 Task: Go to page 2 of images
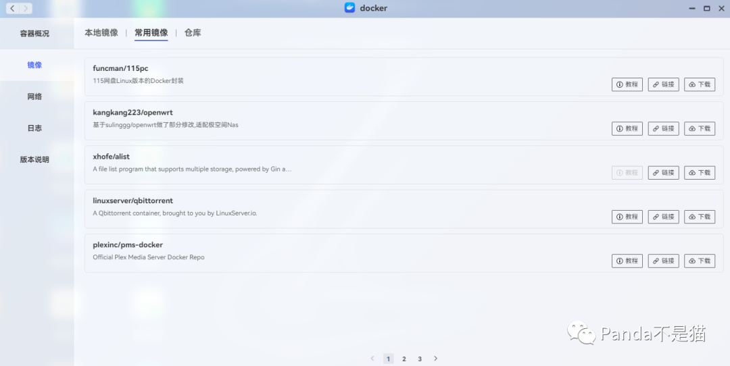(x=404, y=359)
